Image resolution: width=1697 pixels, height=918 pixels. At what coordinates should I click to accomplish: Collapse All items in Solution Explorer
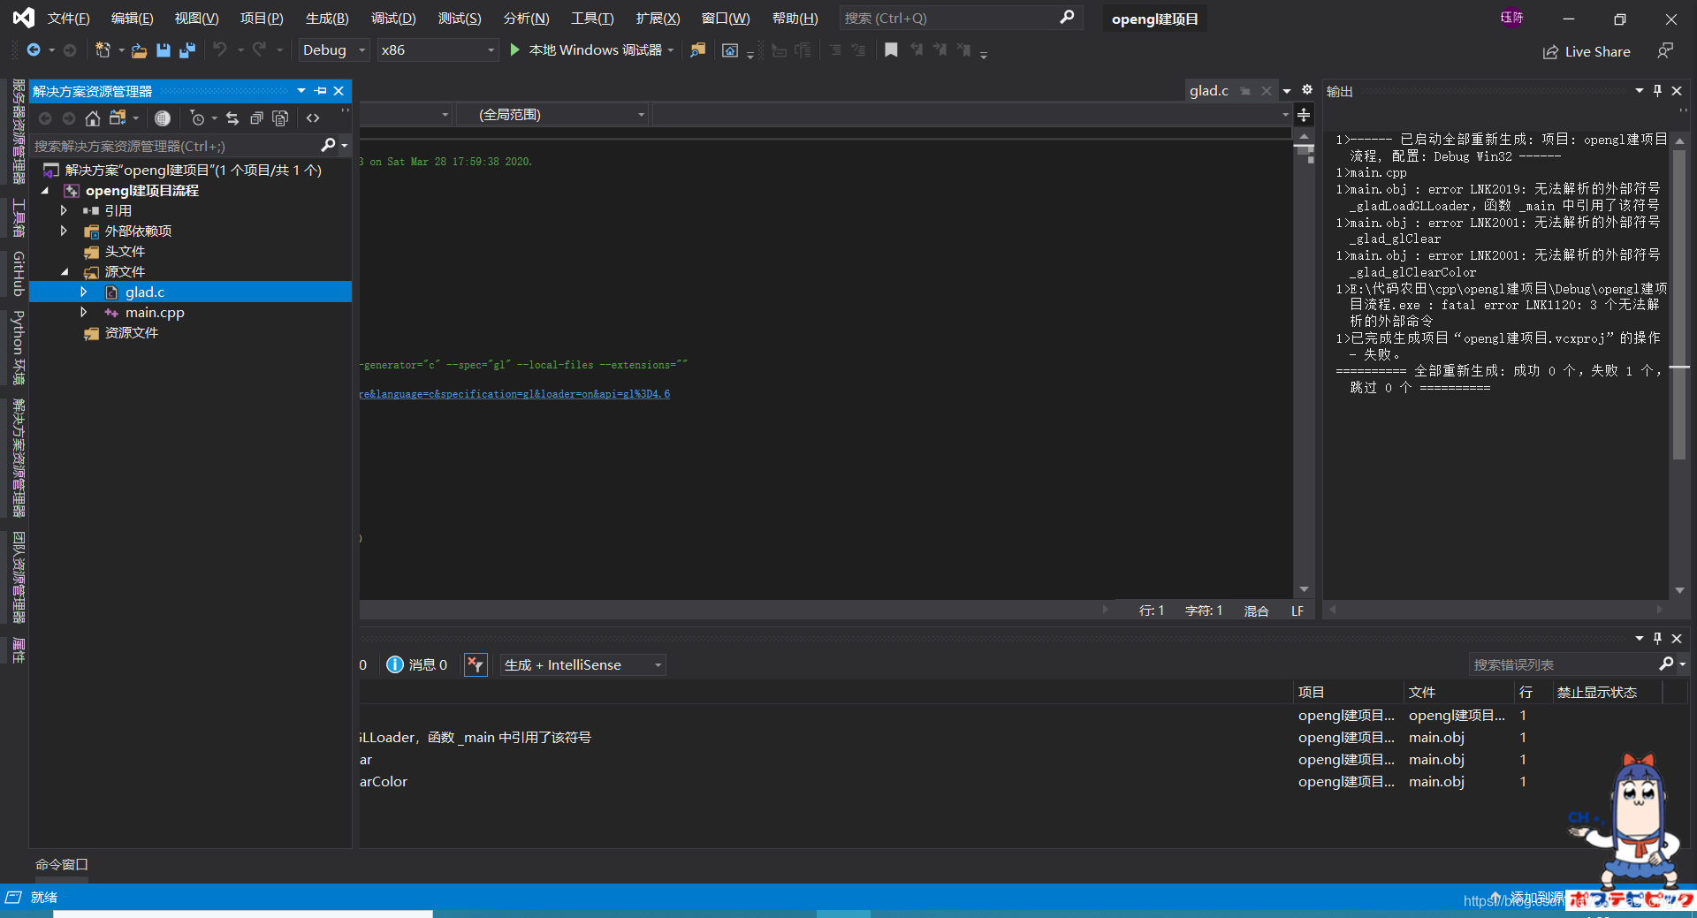(256, 118)
